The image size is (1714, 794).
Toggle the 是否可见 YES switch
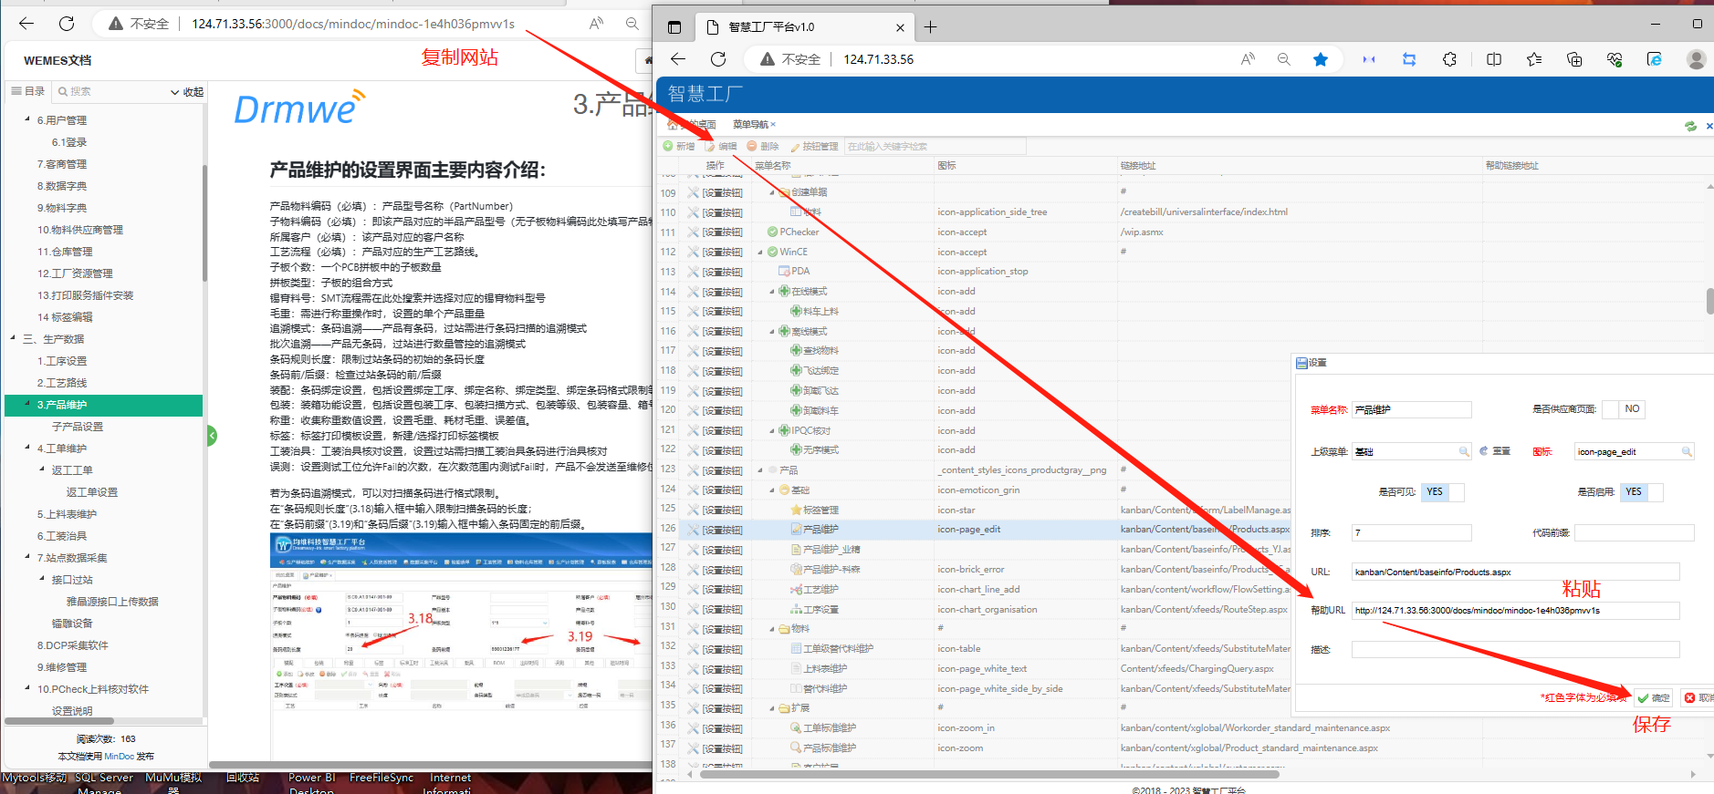(1442, 492)
